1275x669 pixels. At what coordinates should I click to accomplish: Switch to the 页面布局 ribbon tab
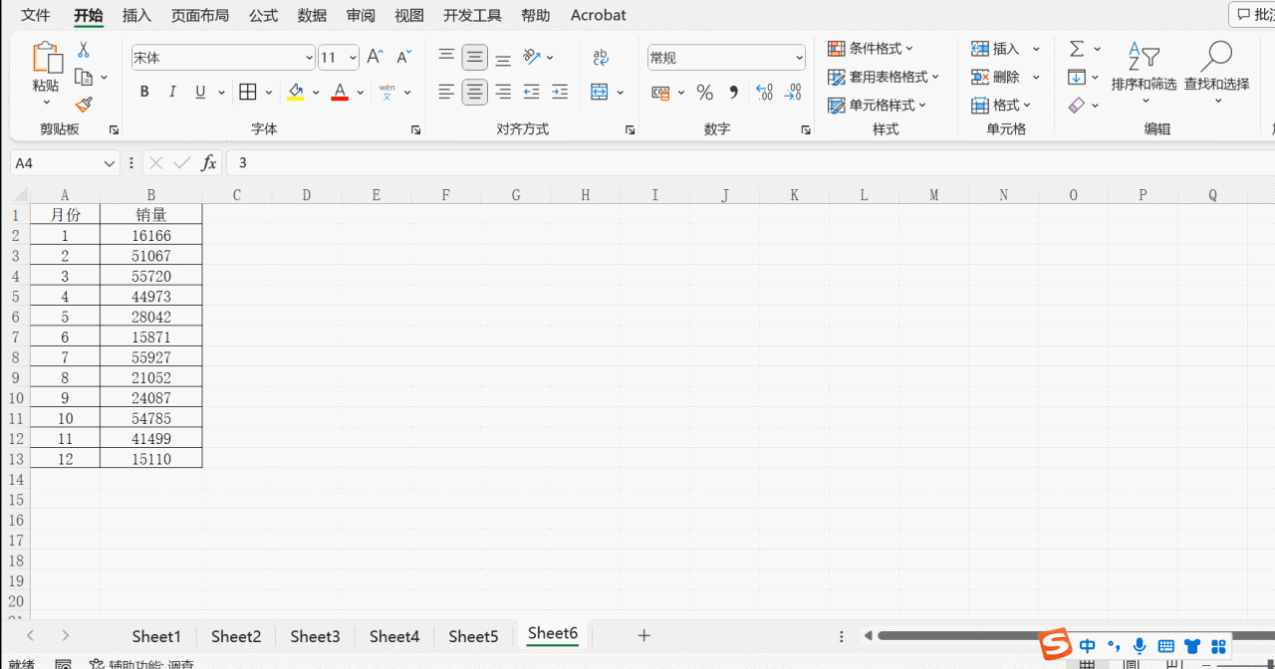(200, 15)
